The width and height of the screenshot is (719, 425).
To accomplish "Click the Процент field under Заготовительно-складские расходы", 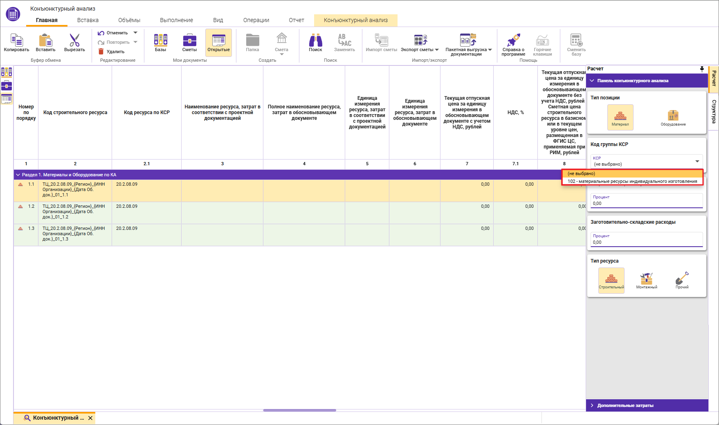I will point(647,239).
